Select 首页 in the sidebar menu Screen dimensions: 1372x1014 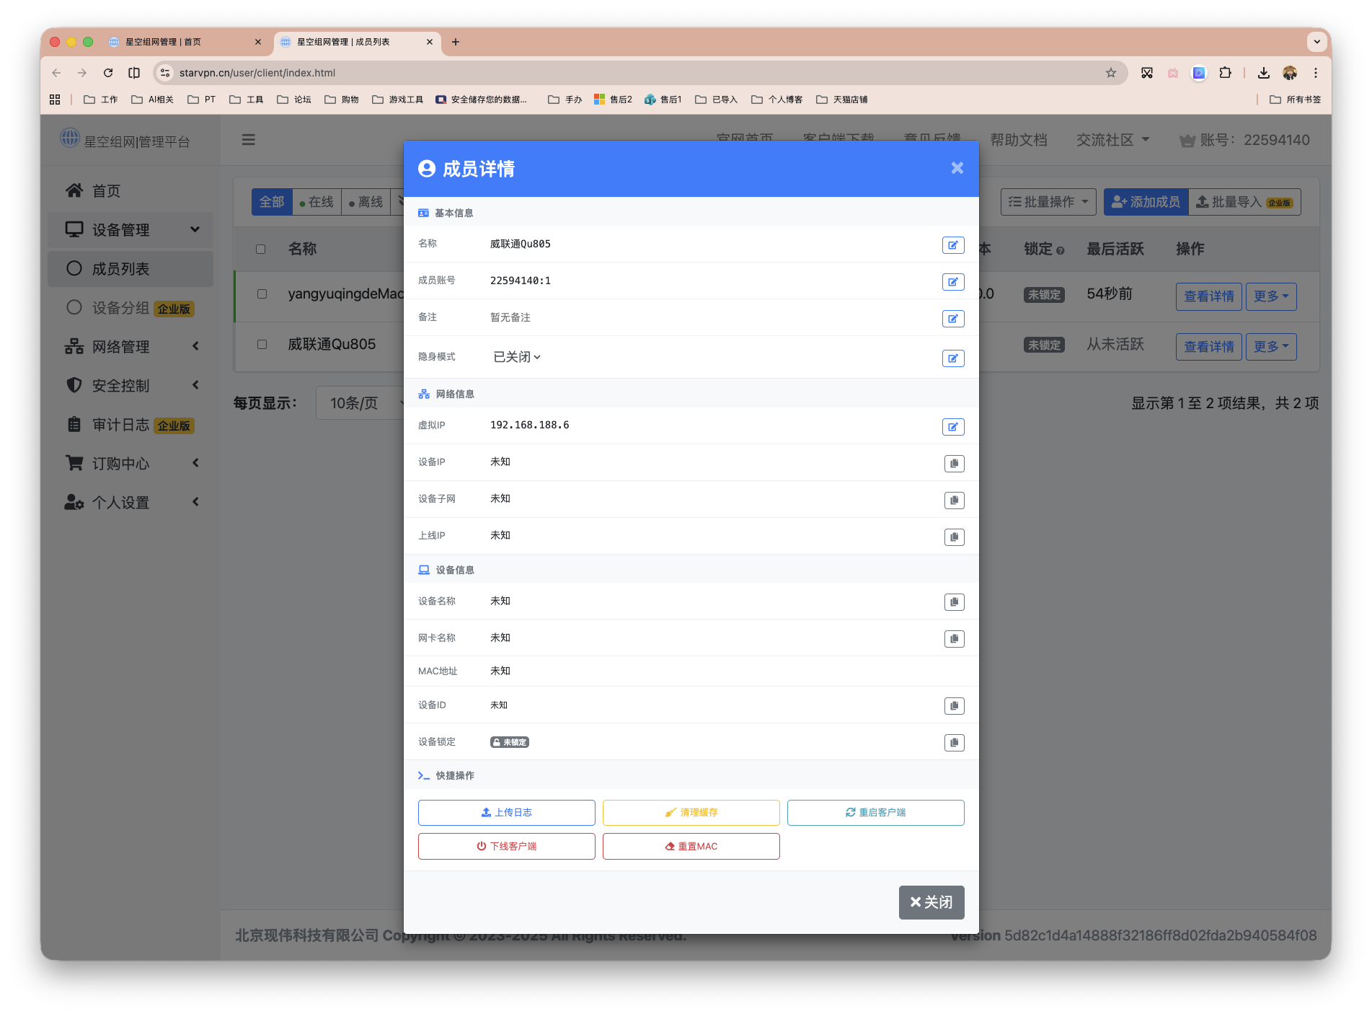(x=106, y=191)
